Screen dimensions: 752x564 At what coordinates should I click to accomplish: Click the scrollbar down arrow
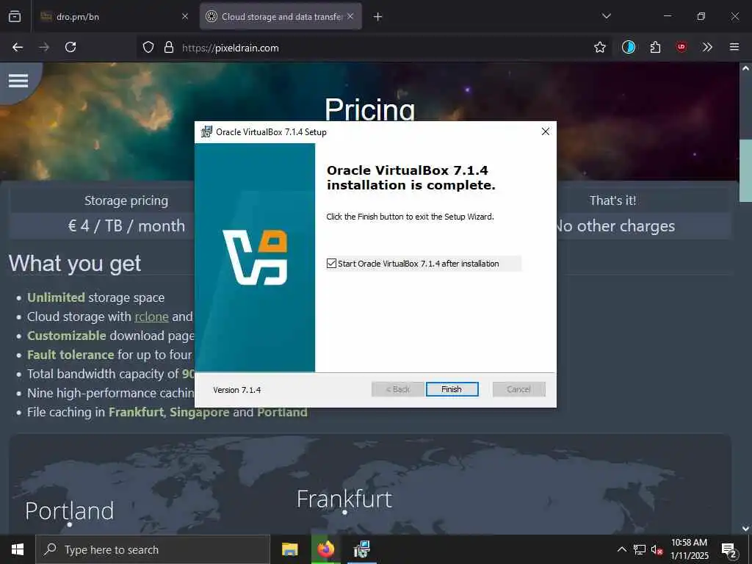[x=745, y=528]
